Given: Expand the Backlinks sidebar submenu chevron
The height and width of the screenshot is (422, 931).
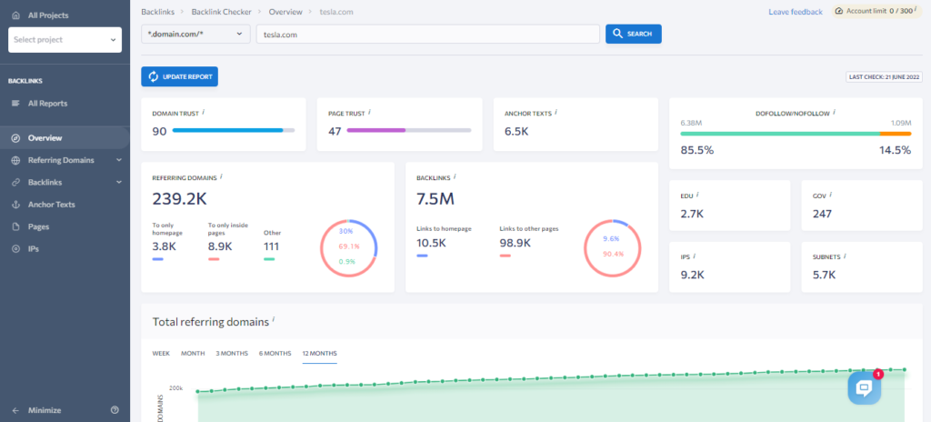Looking at the screenshot, I should coord(119,183).
